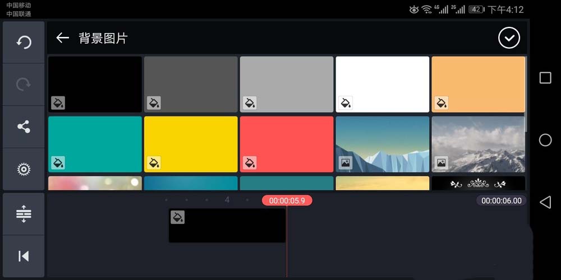
Task: Select the black background color
Action: pos(95,85)
